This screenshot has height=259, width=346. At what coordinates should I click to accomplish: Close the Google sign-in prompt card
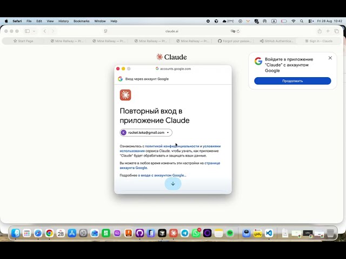[x=330, y=58]
